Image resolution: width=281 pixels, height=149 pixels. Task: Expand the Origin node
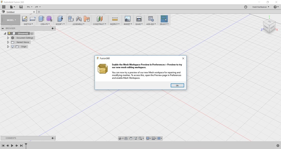[x=8, y=47]
